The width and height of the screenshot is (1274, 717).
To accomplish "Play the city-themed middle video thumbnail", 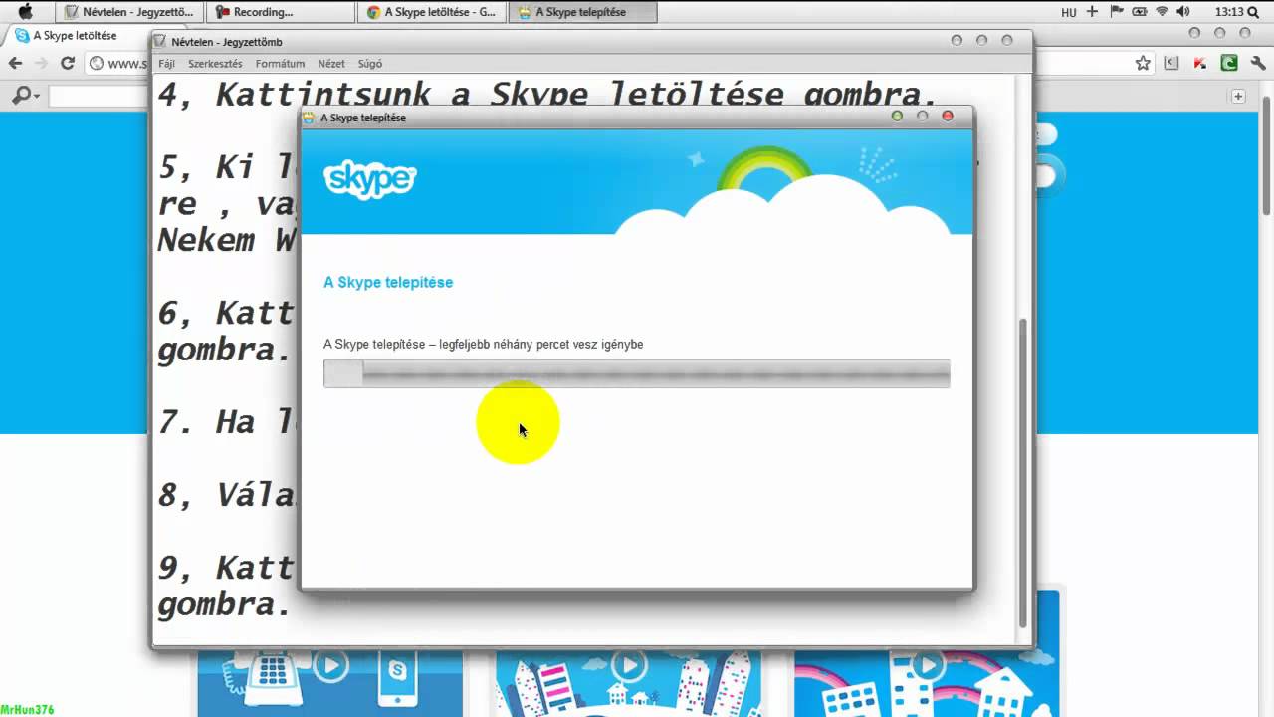I will pyautogui.click(x=629, y=663).
